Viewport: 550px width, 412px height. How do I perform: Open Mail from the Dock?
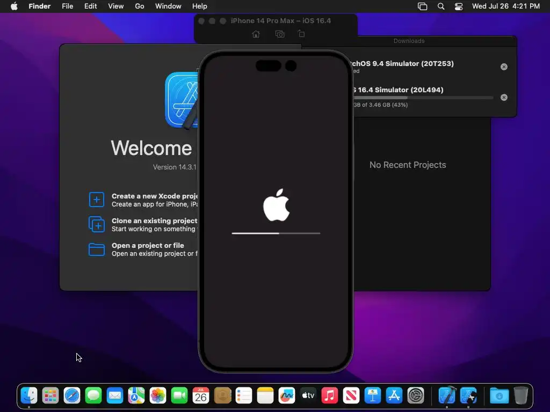(115, 396)
